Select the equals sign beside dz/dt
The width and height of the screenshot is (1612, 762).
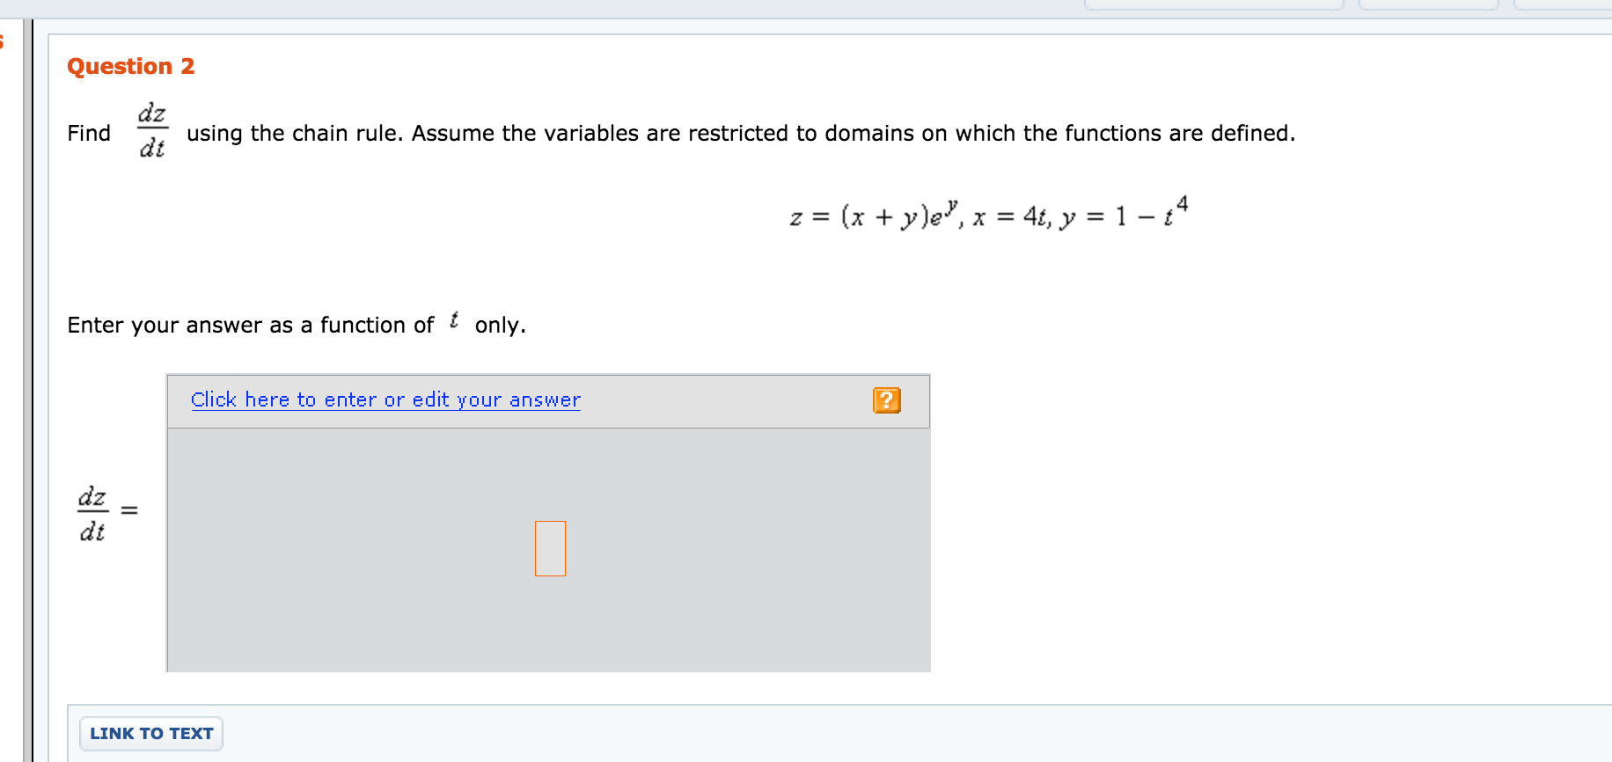(128, 510)
